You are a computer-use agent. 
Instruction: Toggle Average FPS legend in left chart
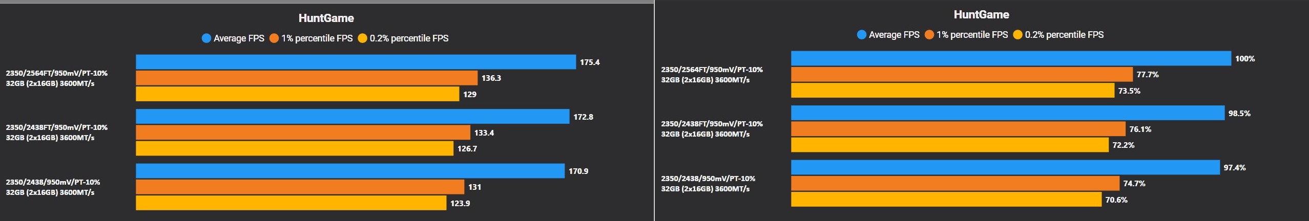tap(233, 38)
